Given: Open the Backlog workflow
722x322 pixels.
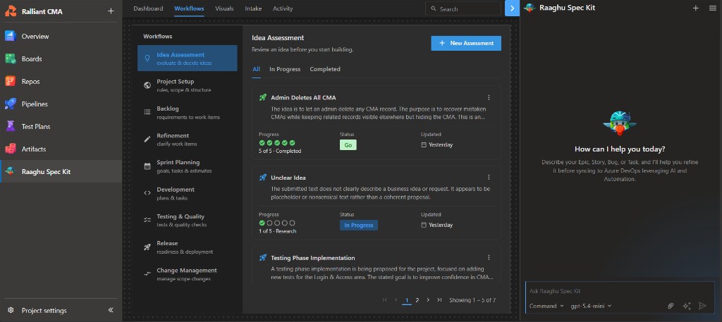Looking at the screenshot, I should [x=188, y=112].
